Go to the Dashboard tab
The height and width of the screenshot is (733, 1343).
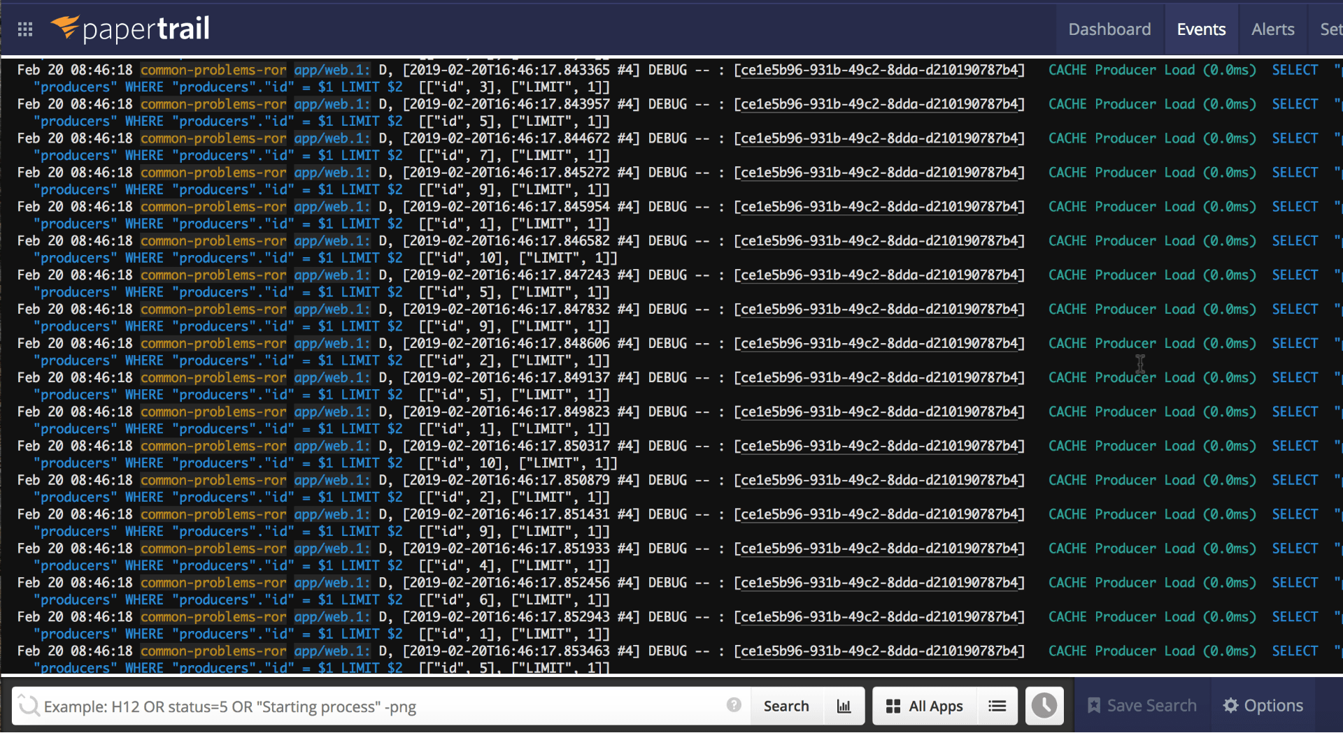tap(1109, 29)
